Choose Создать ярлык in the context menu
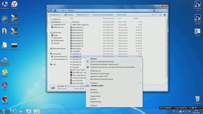The height and width of the screenshot is (114, 203). point(95,96)
